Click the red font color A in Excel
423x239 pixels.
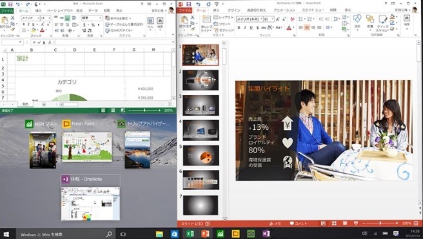point(42,30)
